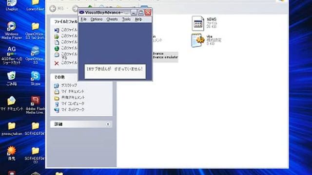Image resolution: width=312 pixels, height=175 pixels.
Task: Click the Explorer Forward arrow button
Action: (x=75, y=9)
